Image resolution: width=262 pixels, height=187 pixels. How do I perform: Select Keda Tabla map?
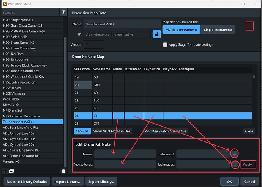pyautogui.click(x=33, y=99)
